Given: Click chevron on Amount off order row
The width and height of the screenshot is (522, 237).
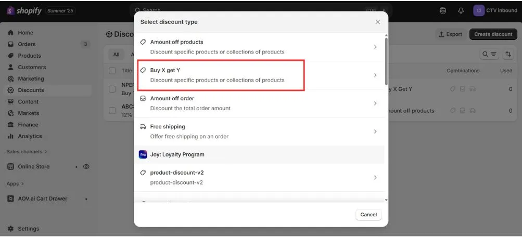Looking at the screenshot, I should pos(375,103).
